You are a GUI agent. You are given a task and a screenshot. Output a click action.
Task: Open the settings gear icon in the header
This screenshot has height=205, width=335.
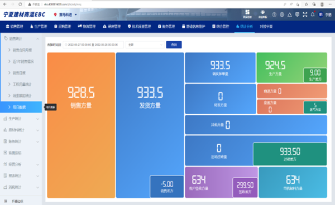pyautogui.click(x=282, y=14)
